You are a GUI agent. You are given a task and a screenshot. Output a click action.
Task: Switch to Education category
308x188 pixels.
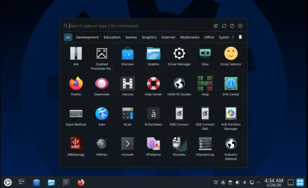pyautogui.click(x=112, y=37)
